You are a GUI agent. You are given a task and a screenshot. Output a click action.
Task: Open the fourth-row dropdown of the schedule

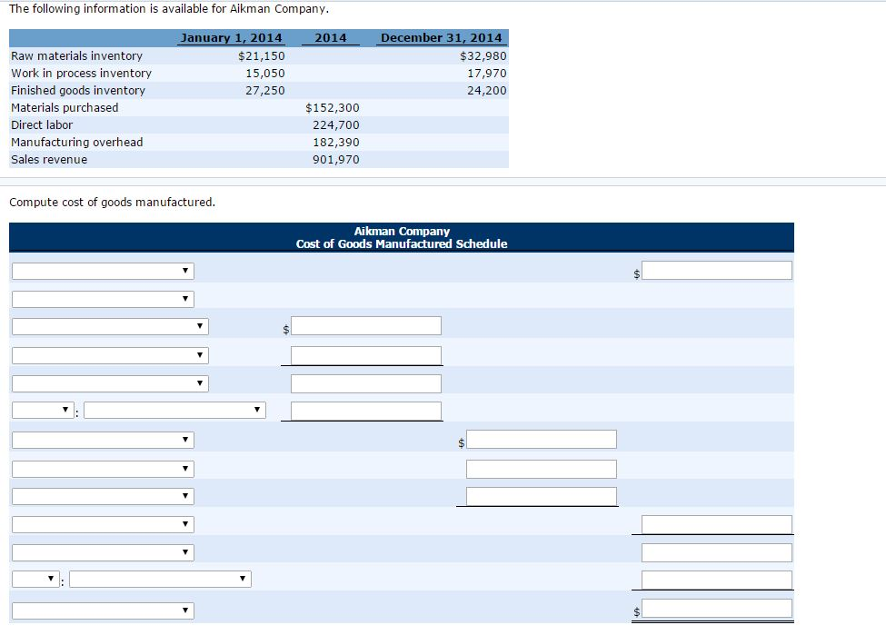point(110,355)
